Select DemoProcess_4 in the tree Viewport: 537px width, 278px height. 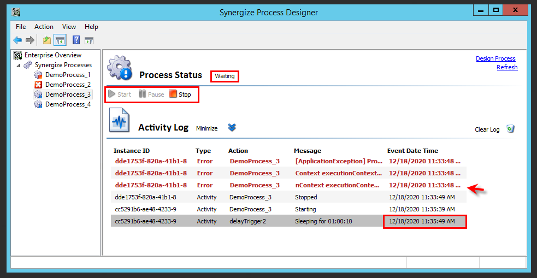tap(68, 104)
